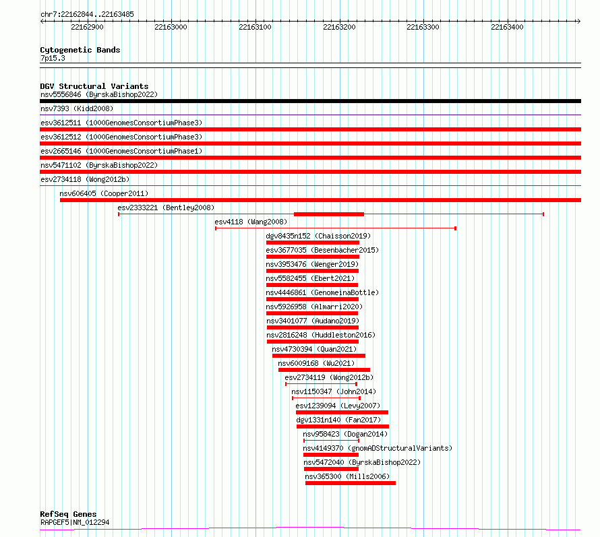Screen dimensions: 600x537
Task: Click the red nsv606405 variant bar
Action: click(x=321, y=200)
